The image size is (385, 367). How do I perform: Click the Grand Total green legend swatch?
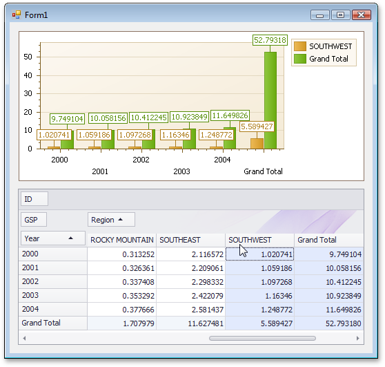tap(300, 59)
